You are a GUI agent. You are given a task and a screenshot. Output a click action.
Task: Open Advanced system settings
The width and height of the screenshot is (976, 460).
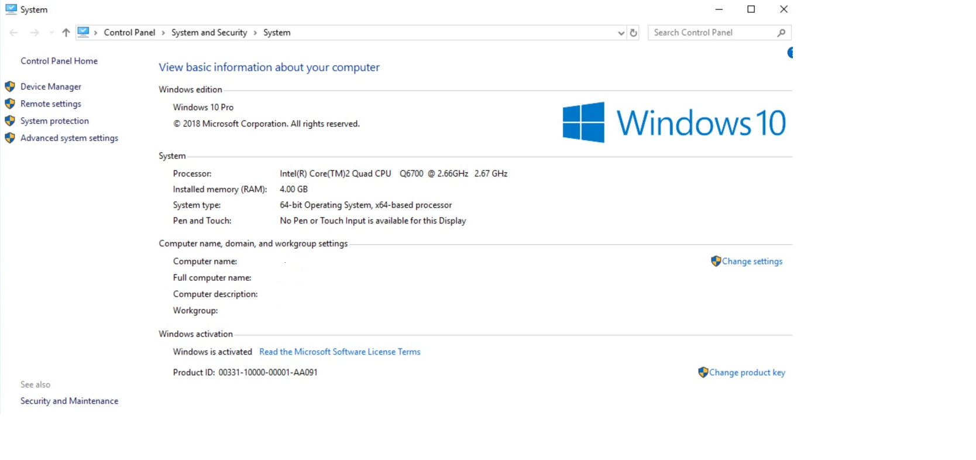coord(69,138)
